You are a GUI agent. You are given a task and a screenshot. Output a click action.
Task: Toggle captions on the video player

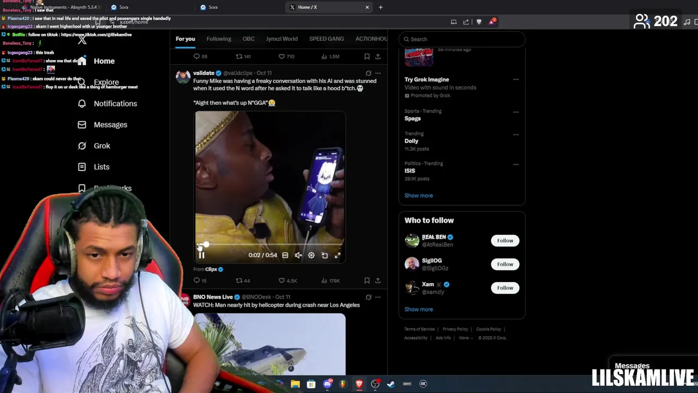point(285,255)
